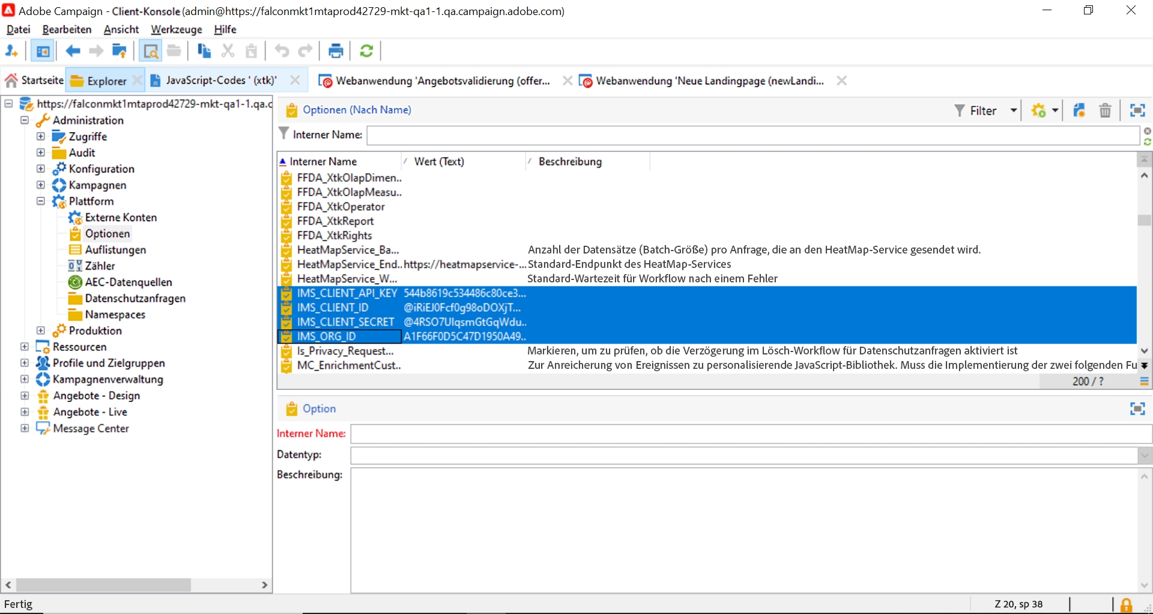
Task: Click the forward navigation arrow in toolbar
Action: pyautogui.click(x=96, y=51)
